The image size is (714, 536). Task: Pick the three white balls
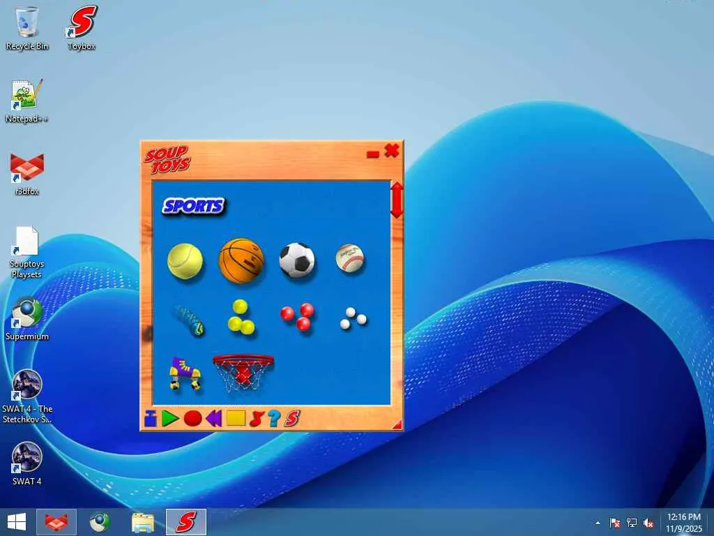[353, 318]
